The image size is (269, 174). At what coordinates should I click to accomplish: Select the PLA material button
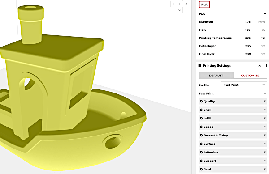204,4
